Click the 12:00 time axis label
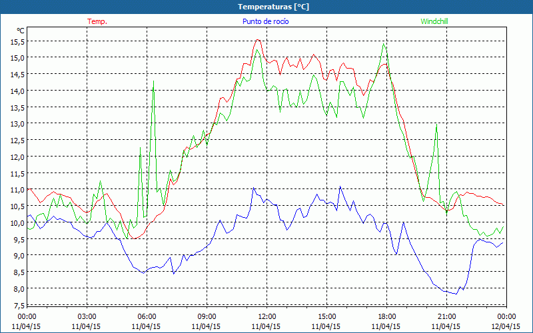 [x=267, y=317]
